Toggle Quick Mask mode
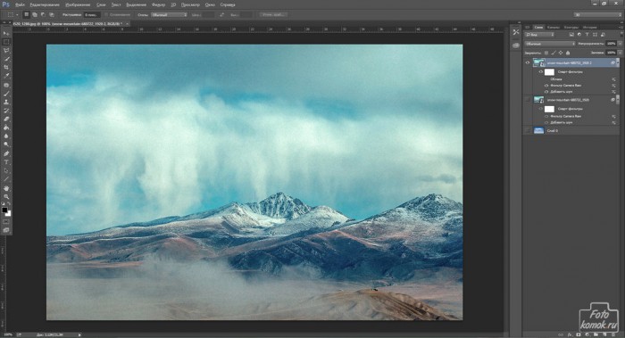Viewport: 625px width, 338px height. pyautogui.click(x=6, y=222)
